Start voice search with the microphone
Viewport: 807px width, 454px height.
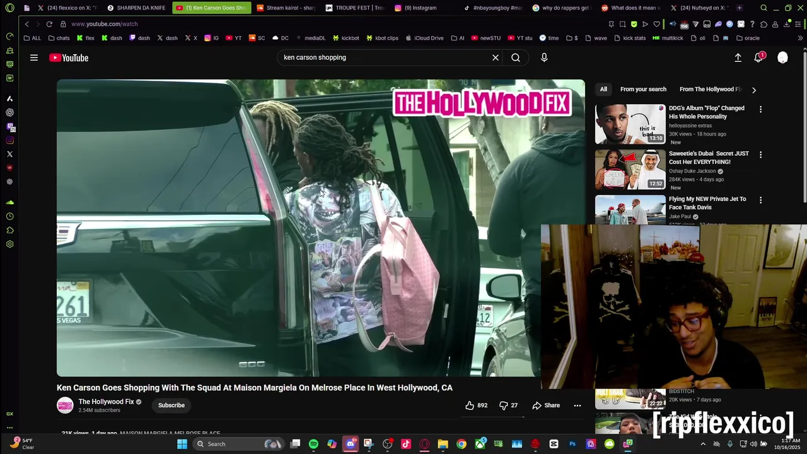pyautogui.click(x=544, y=57)
